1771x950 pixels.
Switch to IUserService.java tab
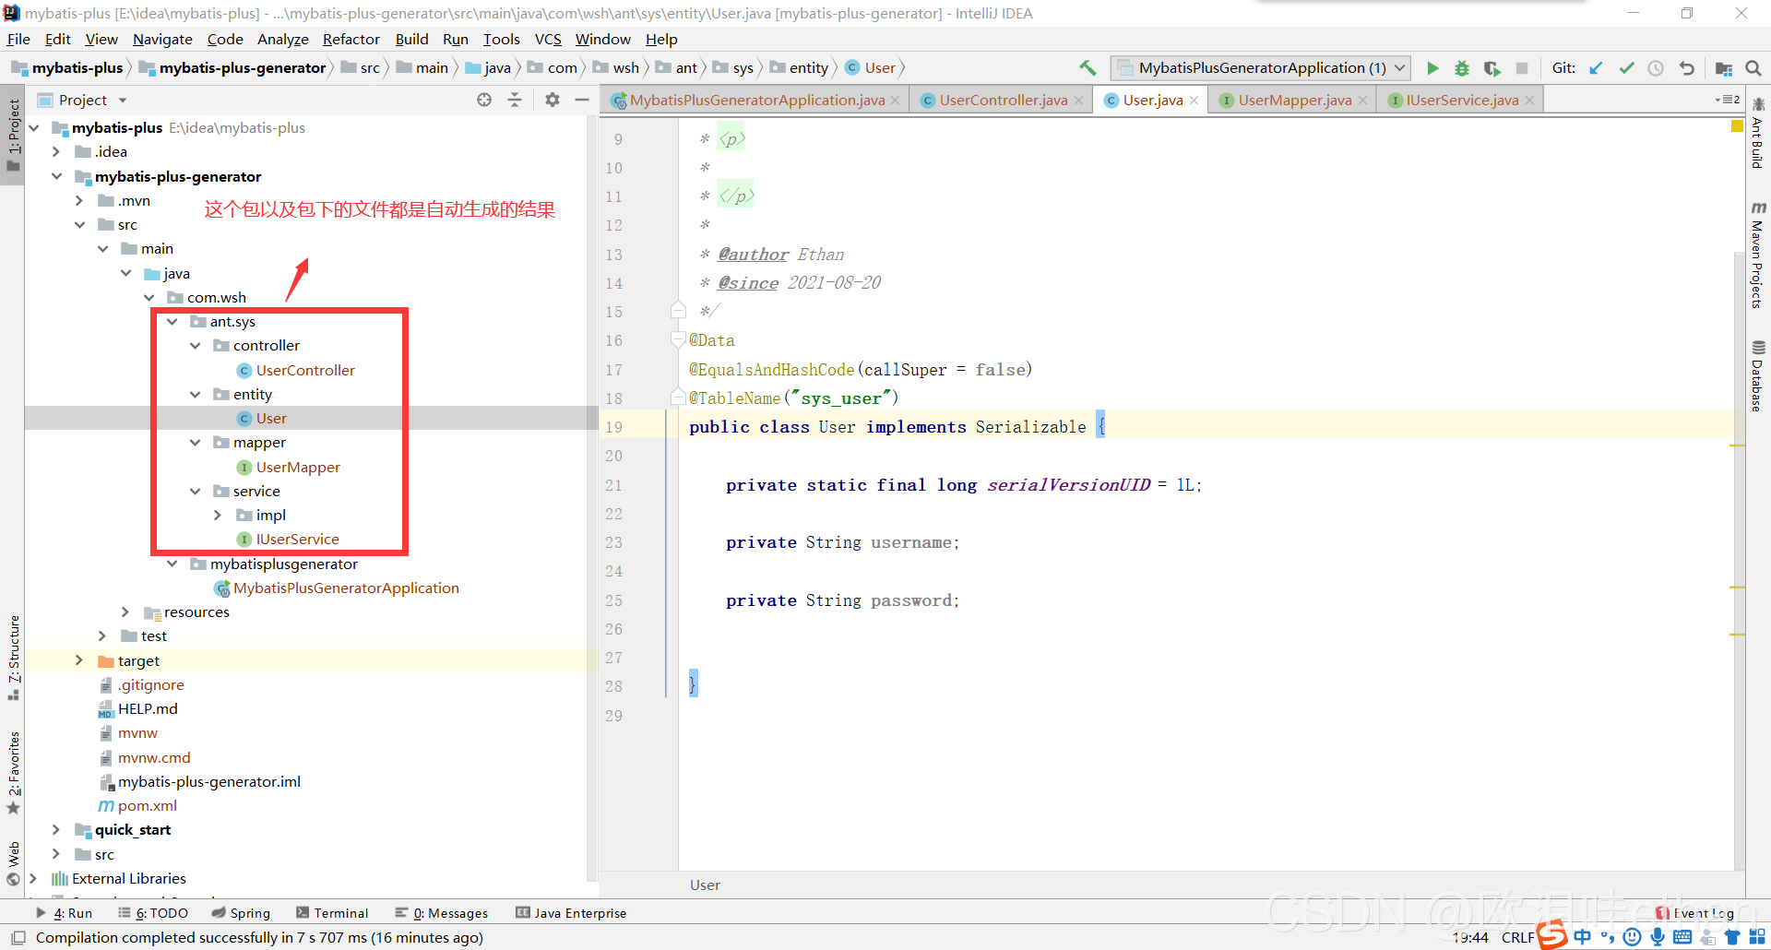(x=1461, y=100)
